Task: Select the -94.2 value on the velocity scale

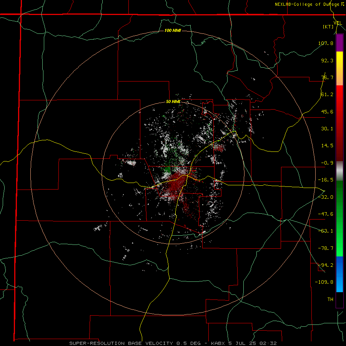Action: 326,265
